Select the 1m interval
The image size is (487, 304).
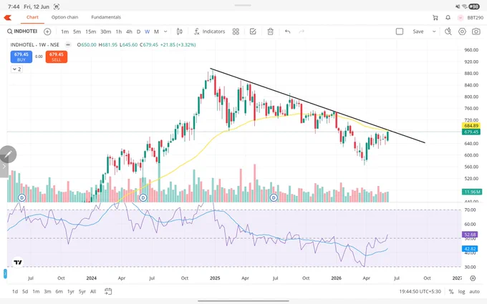64,31
